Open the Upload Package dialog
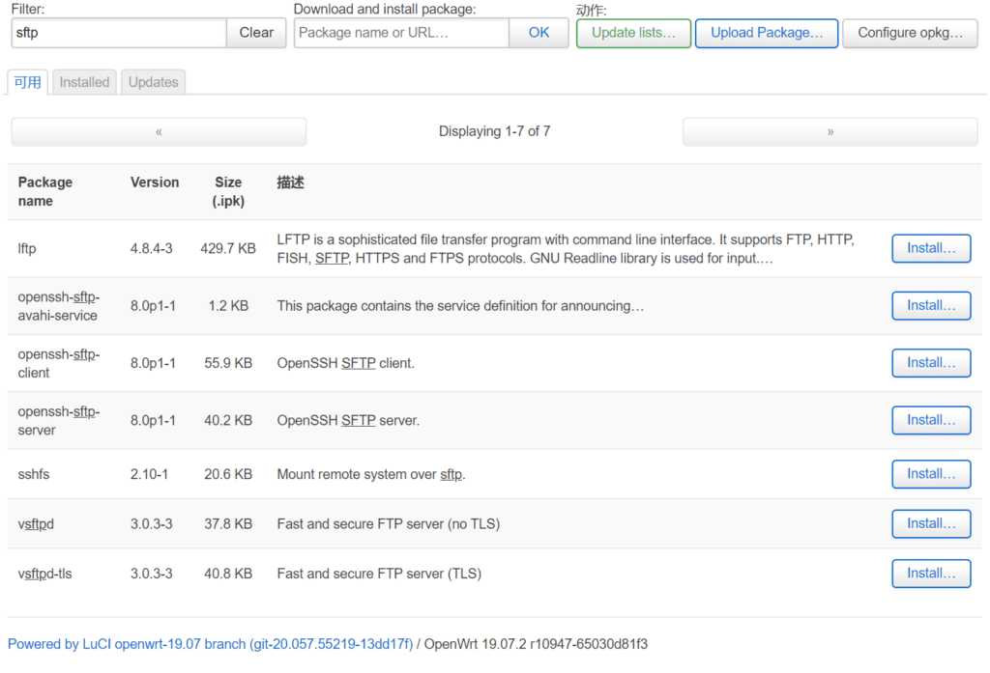 click(x=766, y=32)
